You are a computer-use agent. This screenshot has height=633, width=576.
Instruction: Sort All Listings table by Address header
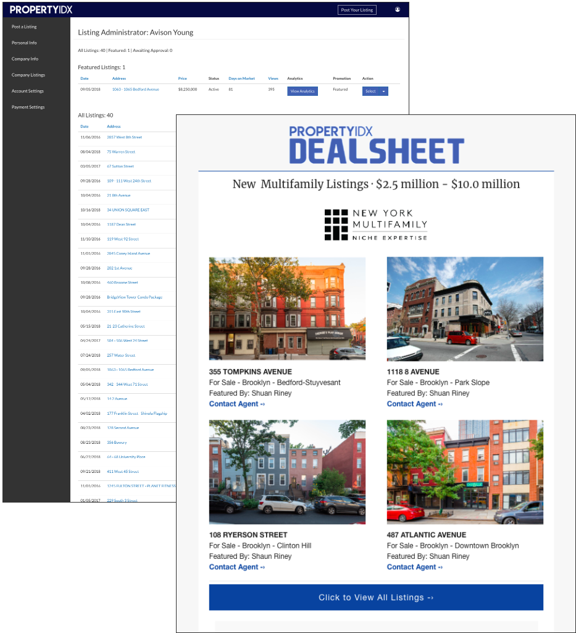tap(114, 126)
